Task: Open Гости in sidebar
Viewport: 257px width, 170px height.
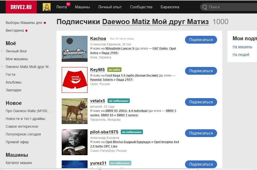Action: [10, 75]
